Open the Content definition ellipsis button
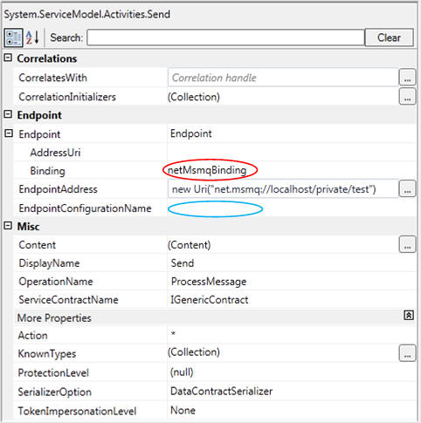This screenshot has height=423, width=421. (x=407, y=244)
